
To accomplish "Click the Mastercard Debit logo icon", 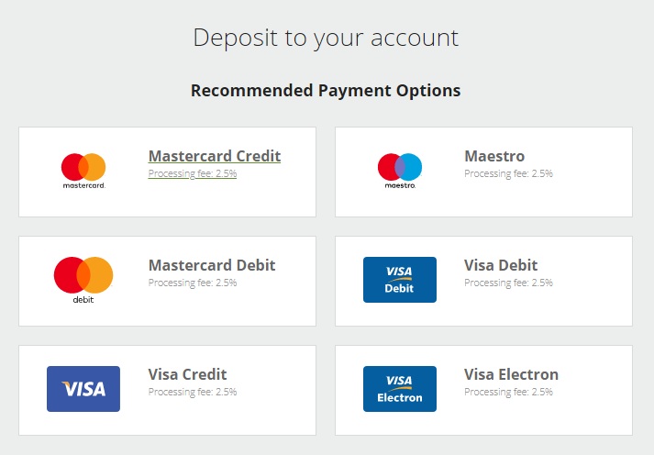I will point(83,279).
